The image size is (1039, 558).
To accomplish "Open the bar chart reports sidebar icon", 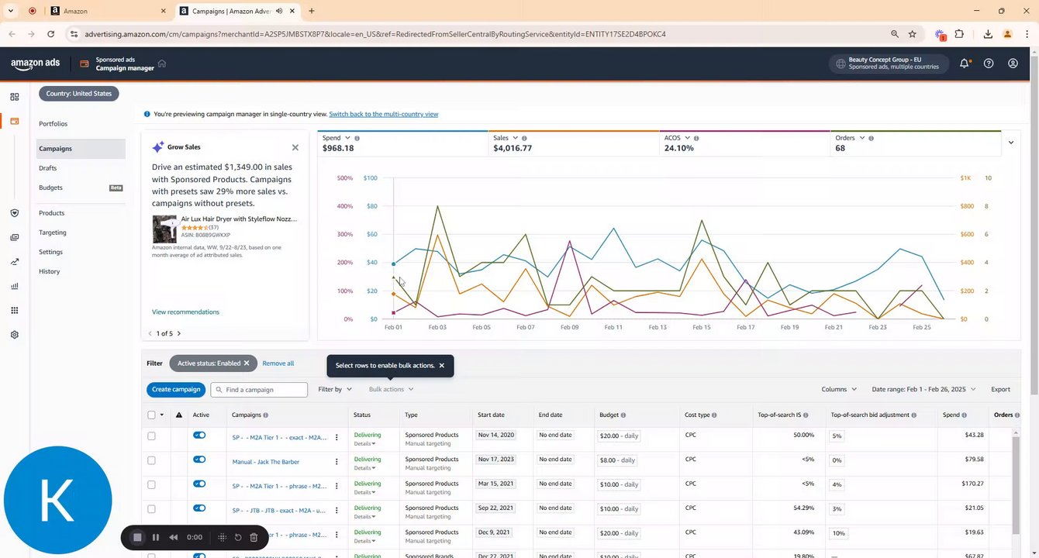I will point(14,286).
